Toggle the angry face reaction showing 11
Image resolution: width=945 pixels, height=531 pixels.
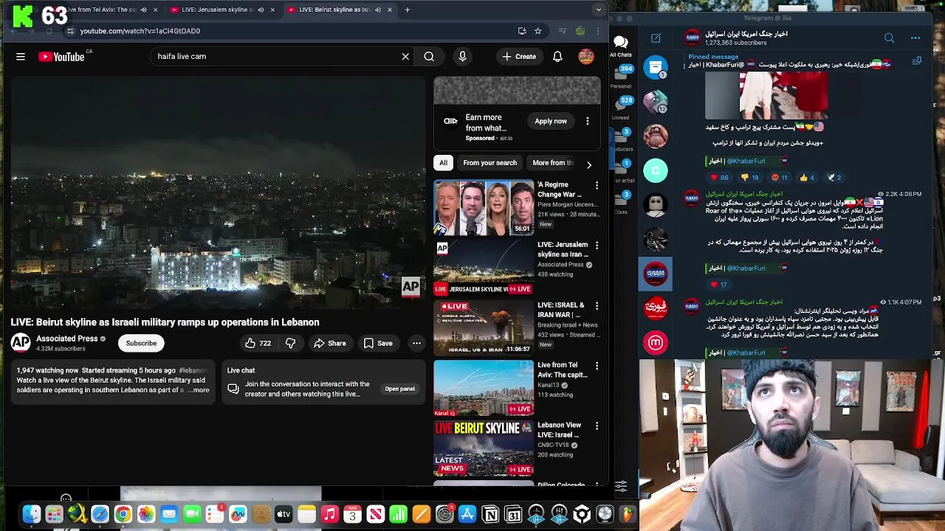coord(779,177)
